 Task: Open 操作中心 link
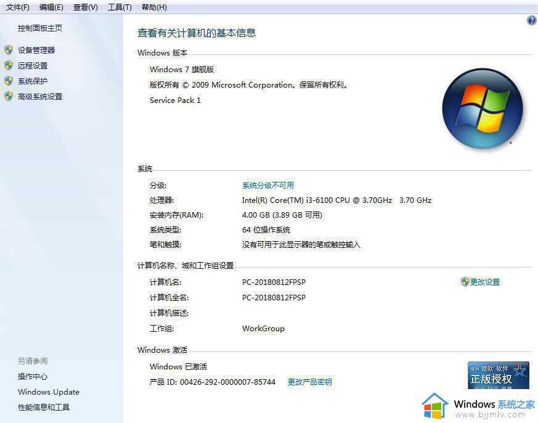point(33,376)
